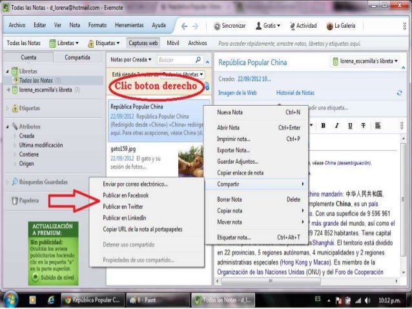Choose Copiar URL de la nota al portapapeles
The height and width of the screenshot is (309, 412).
pyautogui.click(x=147, y=229)
